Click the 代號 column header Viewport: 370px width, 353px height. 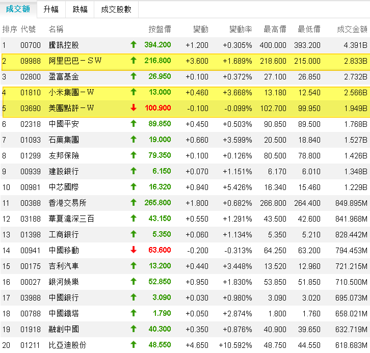(28, 29)
